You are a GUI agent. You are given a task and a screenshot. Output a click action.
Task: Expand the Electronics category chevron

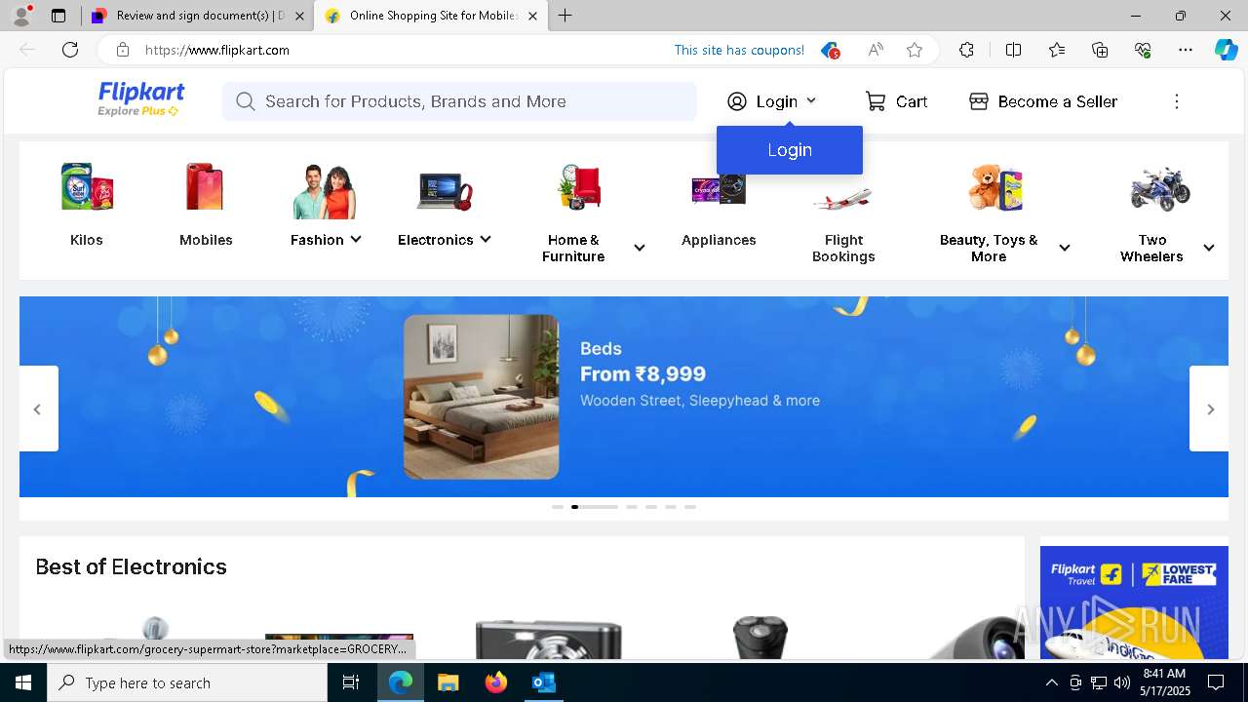click(486, 239)
